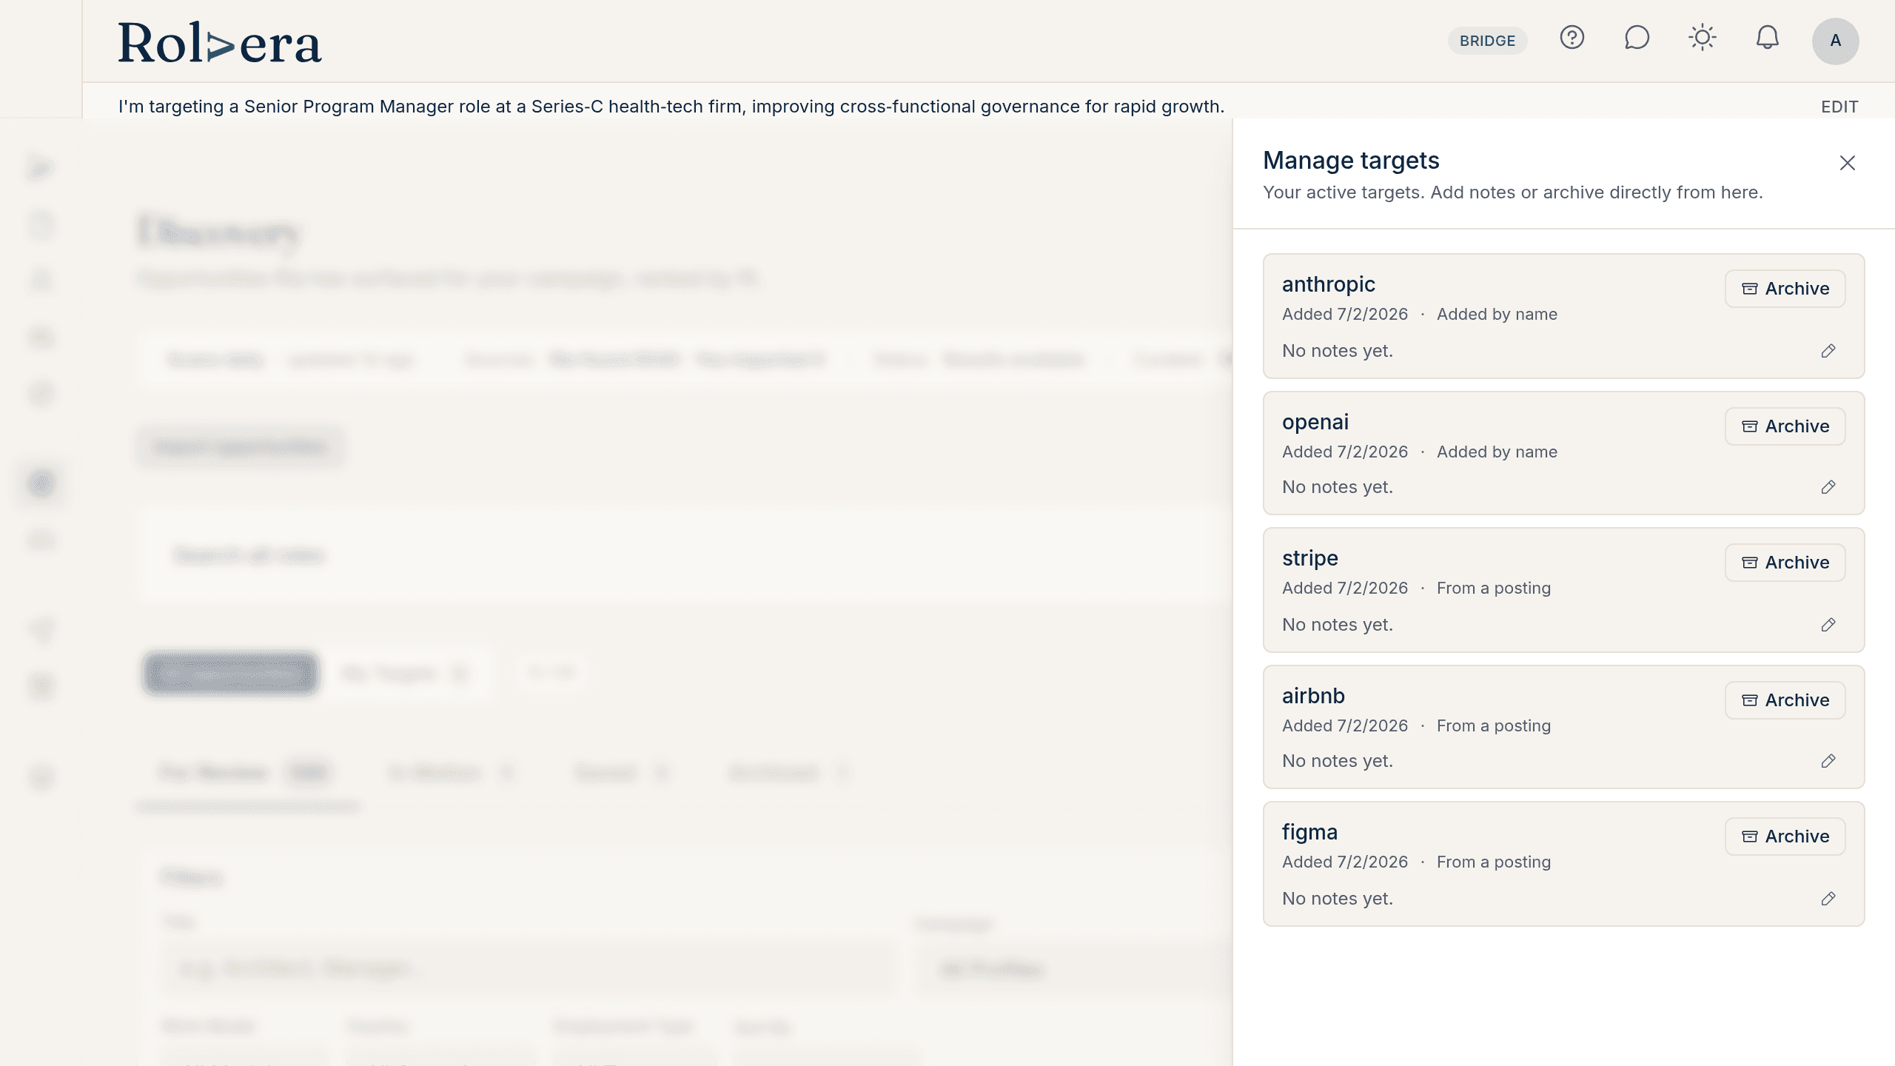Select the airbnb target name
Screen dimensions: 1895x1066
pos(1313,696)
